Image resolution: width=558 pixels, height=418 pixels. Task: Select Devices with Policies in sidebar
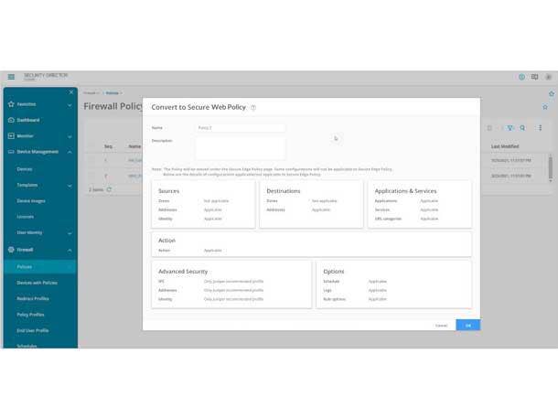37,283
